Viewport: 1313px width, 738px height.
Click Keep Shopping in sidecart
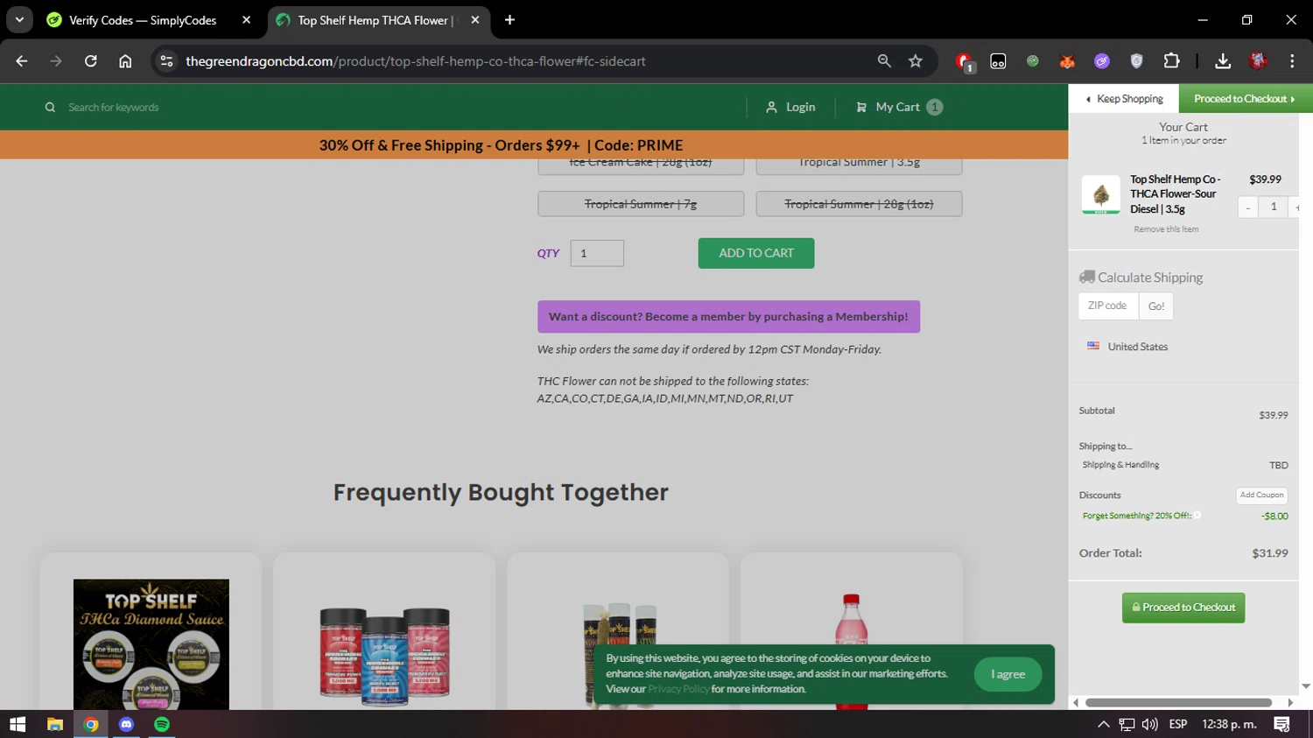1124,99
